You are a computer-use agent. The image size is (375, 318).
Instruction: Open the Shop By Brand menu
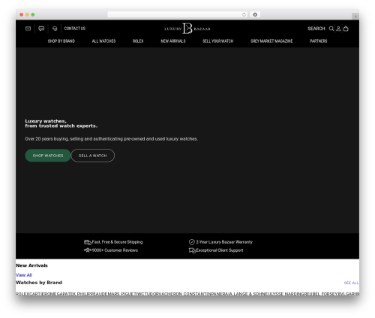[x=61, y=41]
